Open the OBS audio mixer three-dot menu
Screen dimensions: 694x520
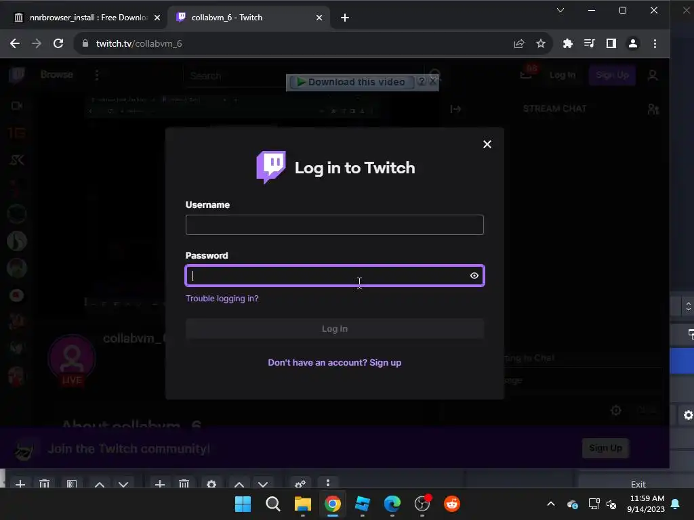click(327, 483)
